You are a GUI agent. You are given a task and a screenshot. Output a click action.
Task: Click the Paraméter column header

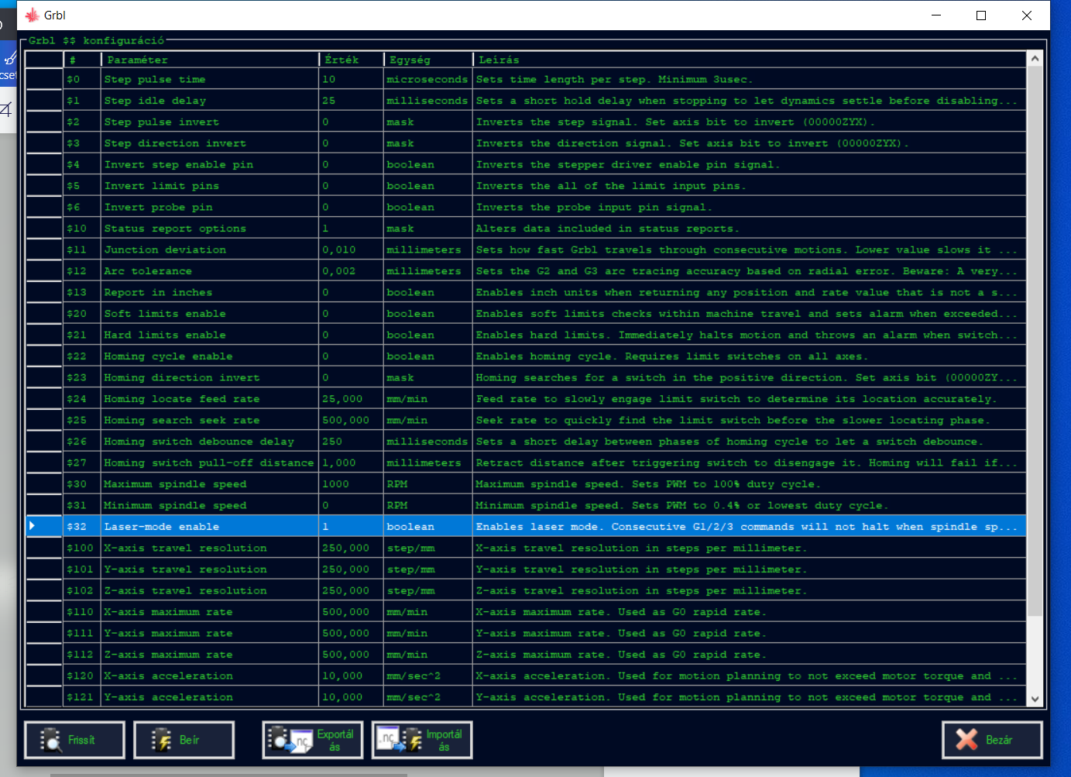click(x=210, y=60)
